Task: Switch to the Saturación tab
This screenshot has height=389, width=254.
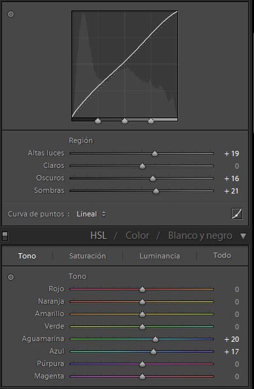Action: coord(87,256)
